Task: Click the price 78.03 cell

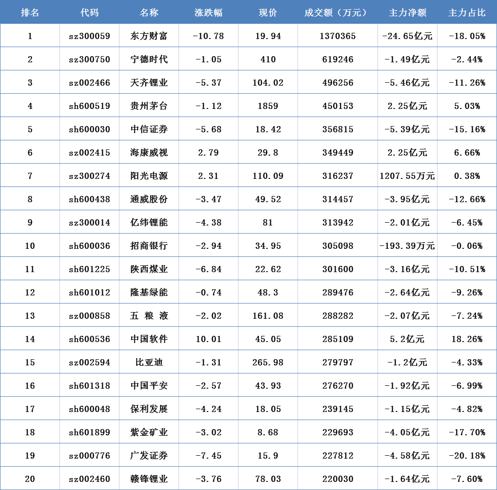Action: 268,479
